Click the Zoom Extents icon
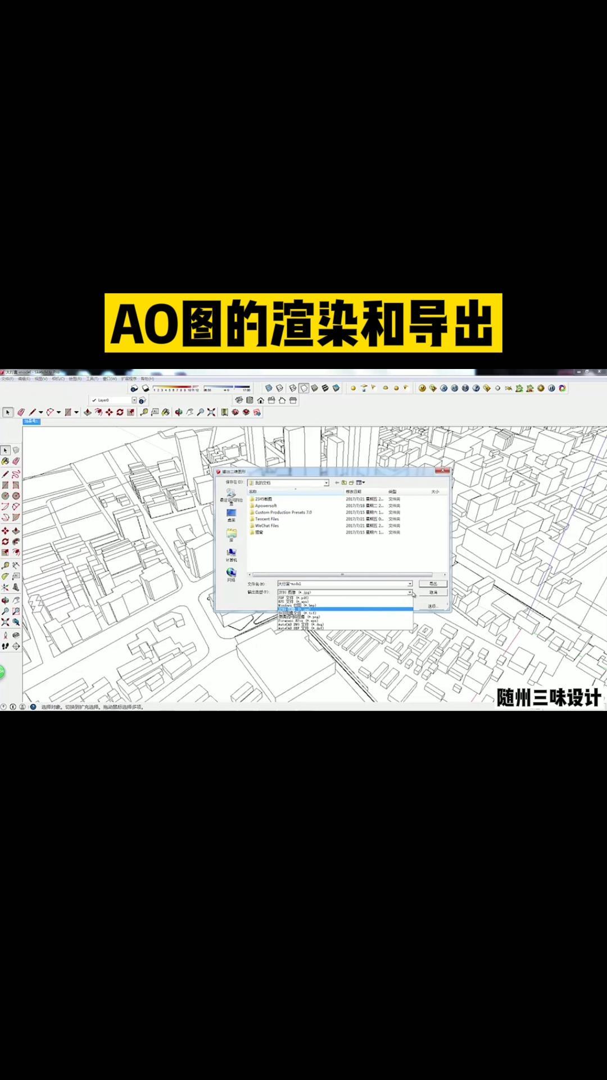Viewport: 607px width, 1080px height. tap(211, 412)
